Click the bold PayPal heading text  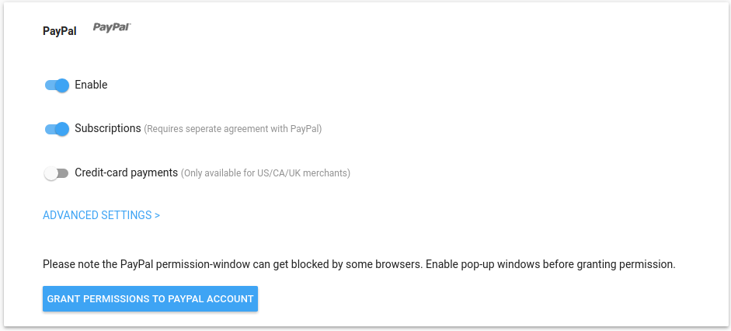(60, 32)
